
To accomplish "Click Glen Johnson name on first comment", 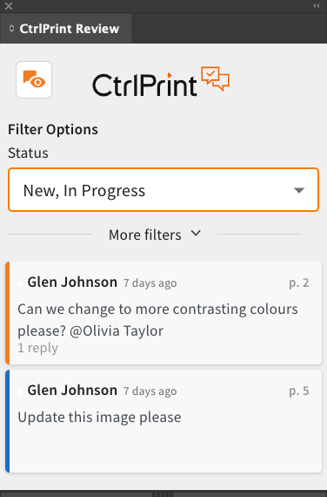I will tap(72, 283).
